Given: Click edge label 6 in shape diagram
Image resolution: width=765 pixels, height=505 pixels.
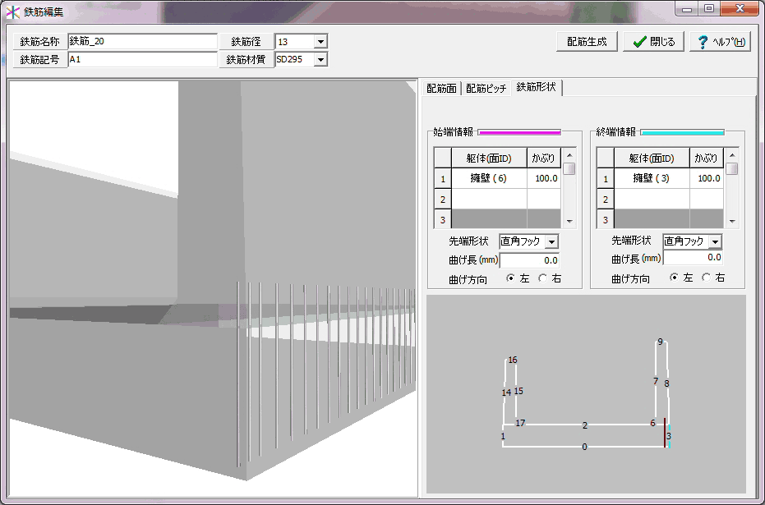Looking at the screenshot, I should [x=652, y=423].
